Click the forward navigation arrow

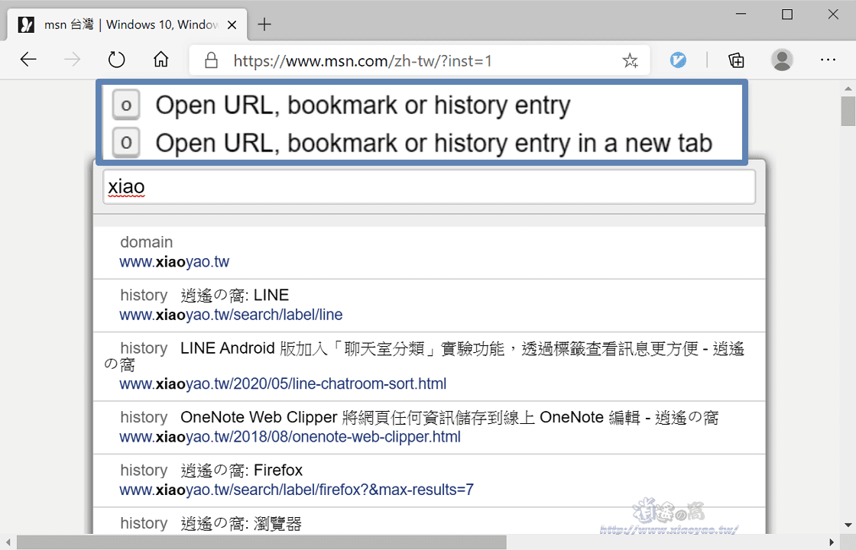72,60
